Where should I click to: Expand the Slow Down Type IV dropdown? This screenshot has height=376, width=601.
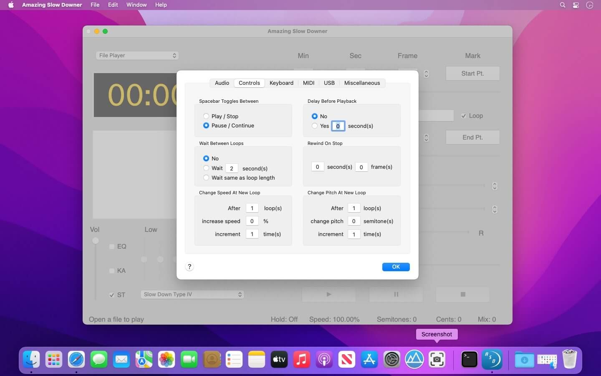(x=192, y=295)
